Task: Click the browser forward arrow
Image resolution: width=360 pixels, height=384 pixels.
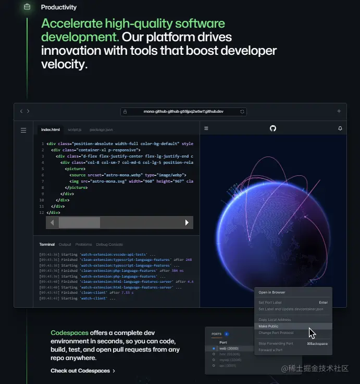Action: [x=28, y=111]
